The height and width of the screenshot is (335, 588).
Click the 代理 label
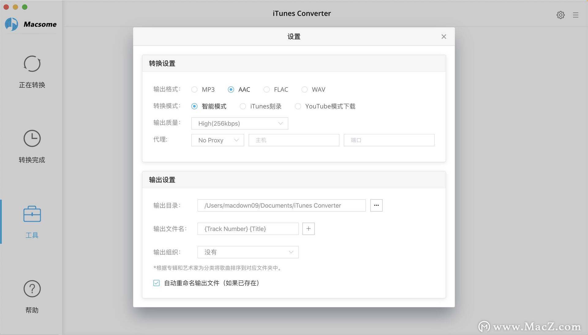pos(160,140)
